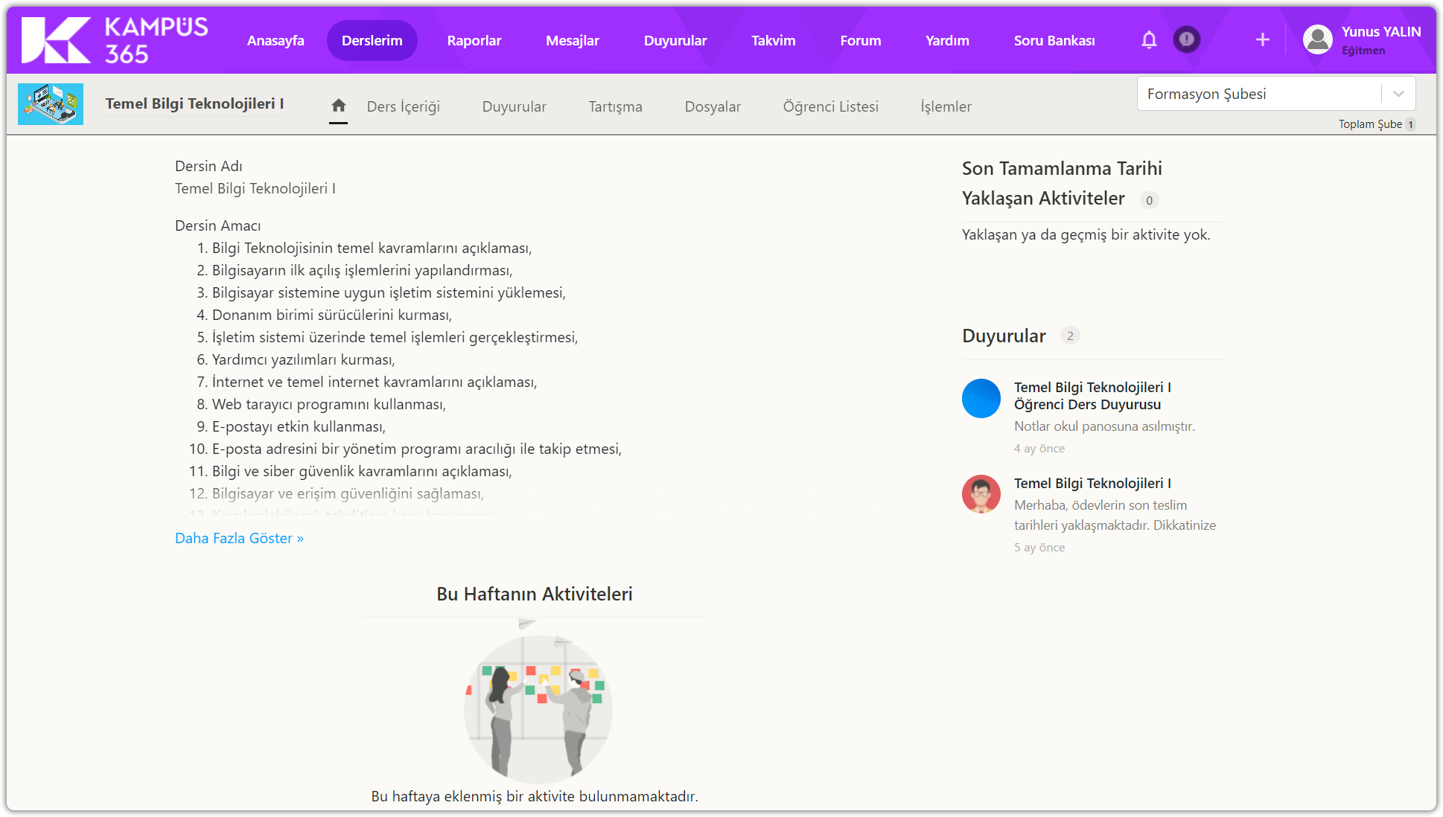Screen dimensions: 1443x817
Task: Expand the Formasyon Şubesi dropdown arrow
Action: click(1398, 94)
